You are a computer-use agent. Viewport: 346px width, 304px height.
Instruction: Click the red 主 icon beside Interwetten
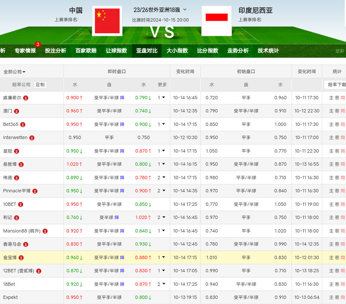pyautogui.click(x=32, y=138)
